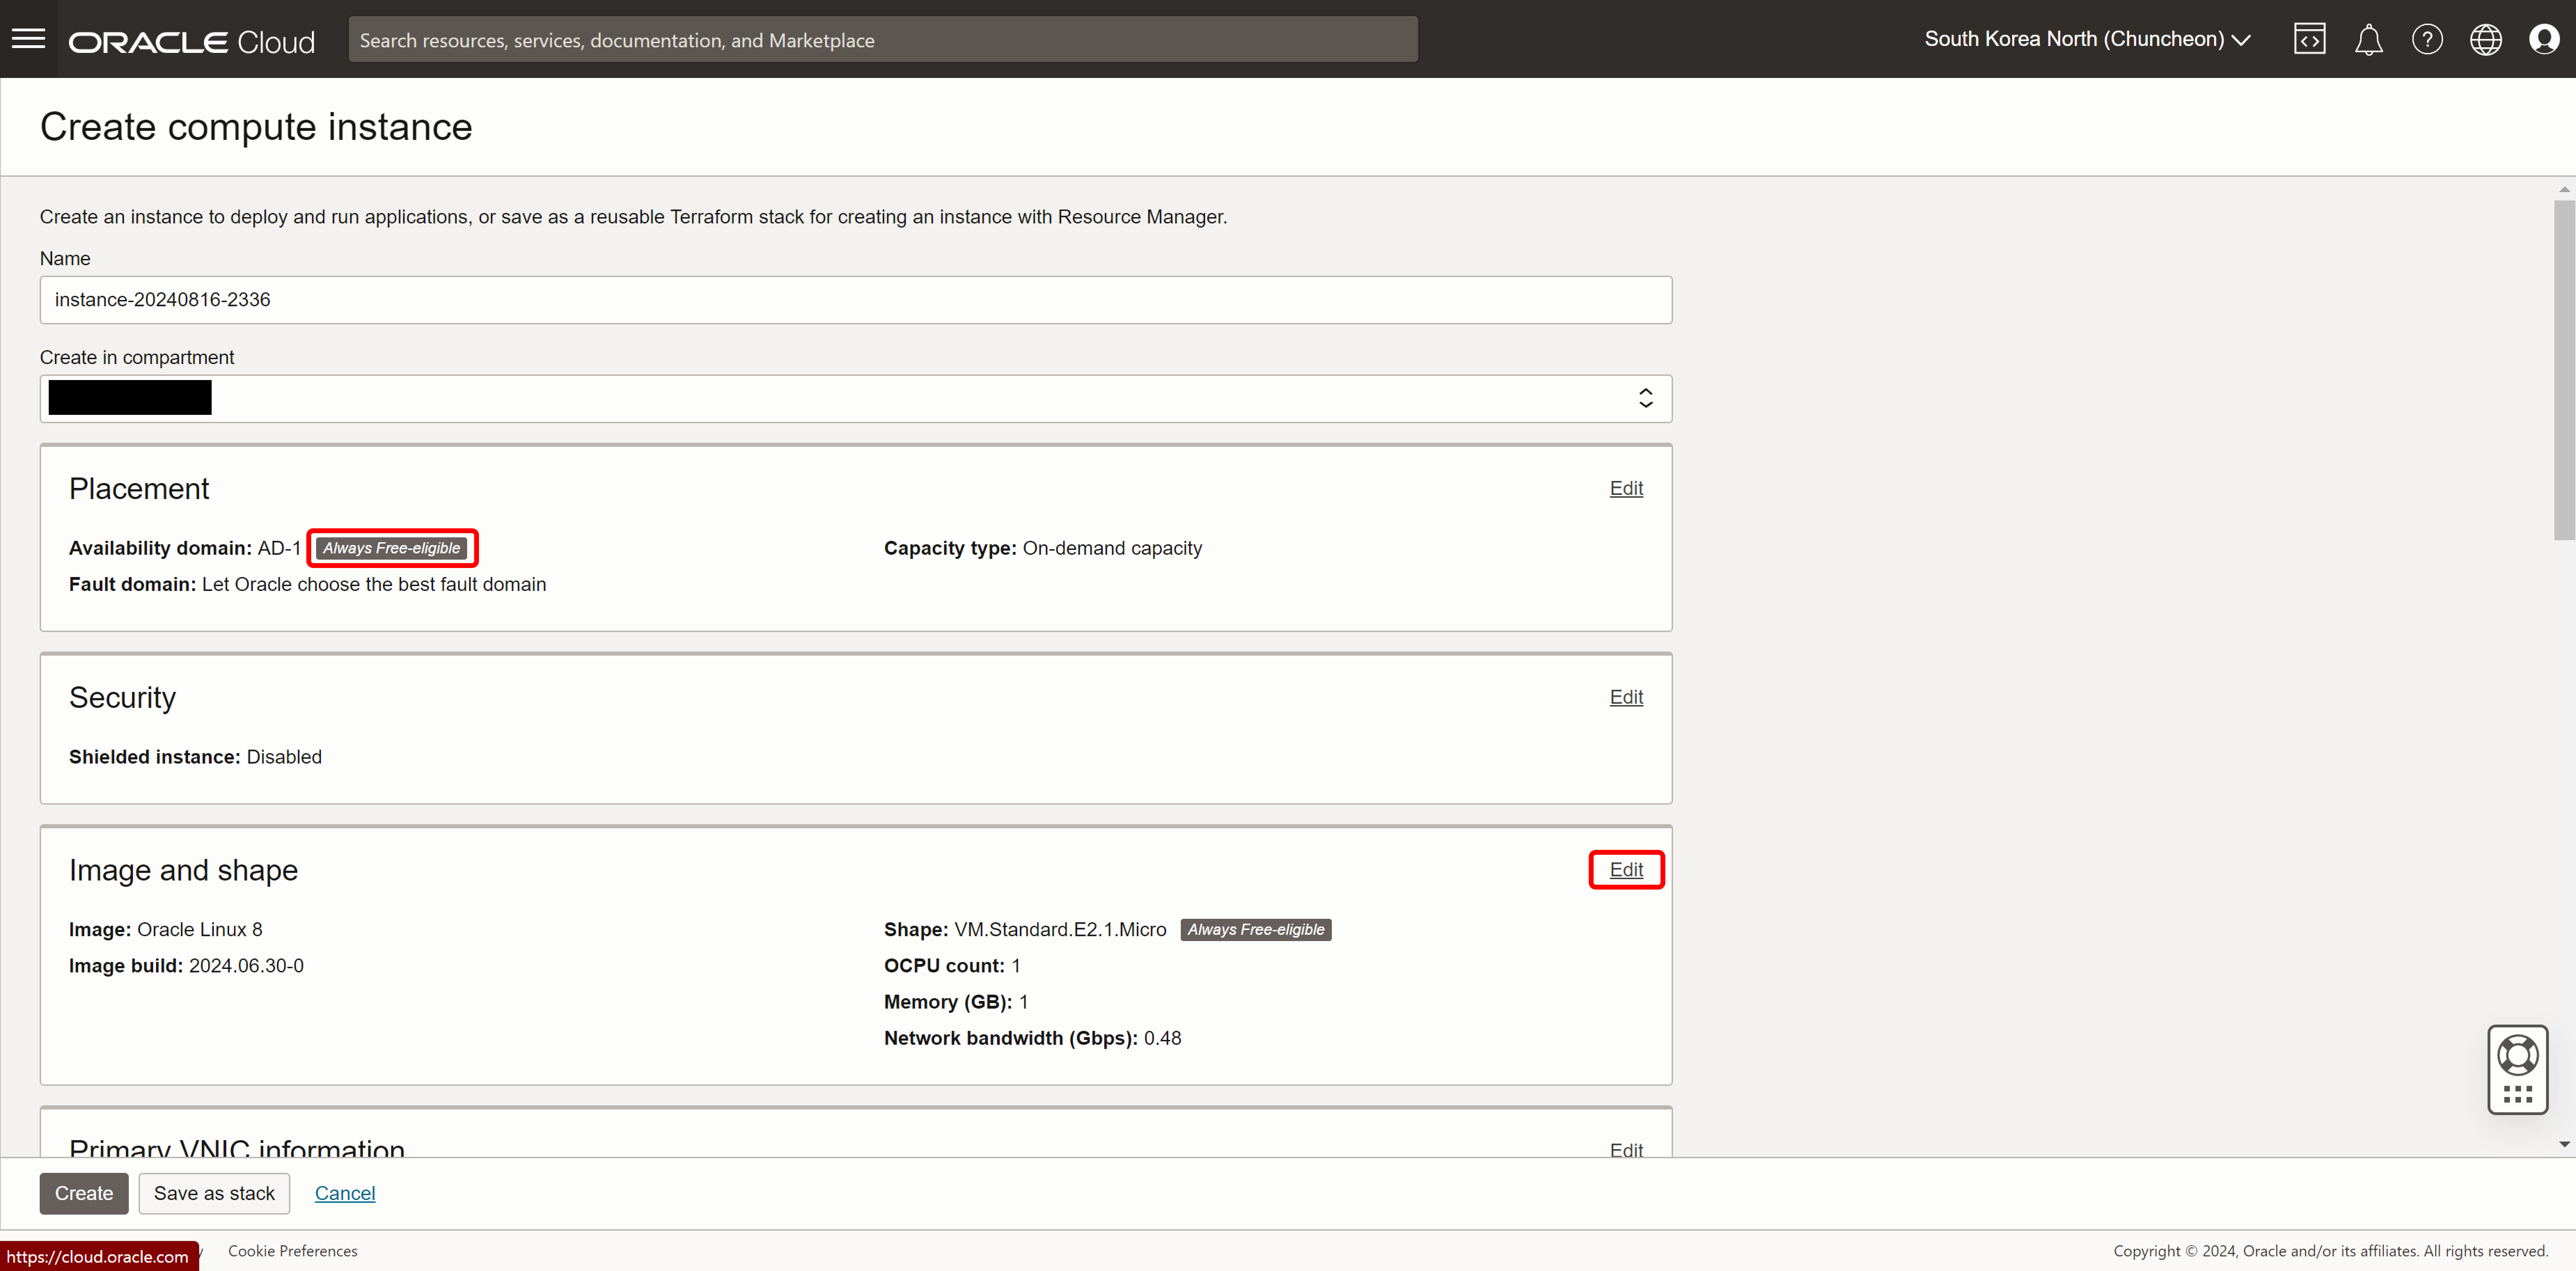The width and height of the screenshot is (2576, 1271).
Task: Click the instance Name input field
Action: coord(855,300)
